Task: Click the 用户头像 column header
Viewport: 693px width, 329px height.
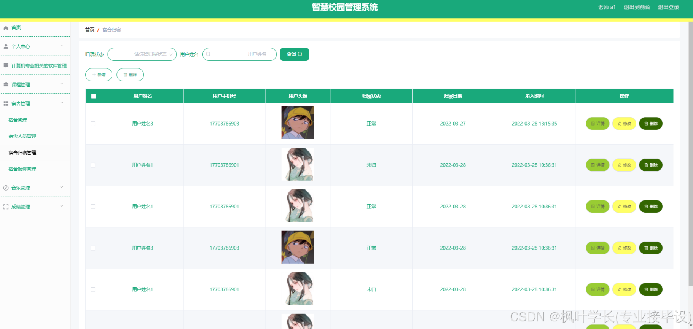Action: [x=298, y=96]
